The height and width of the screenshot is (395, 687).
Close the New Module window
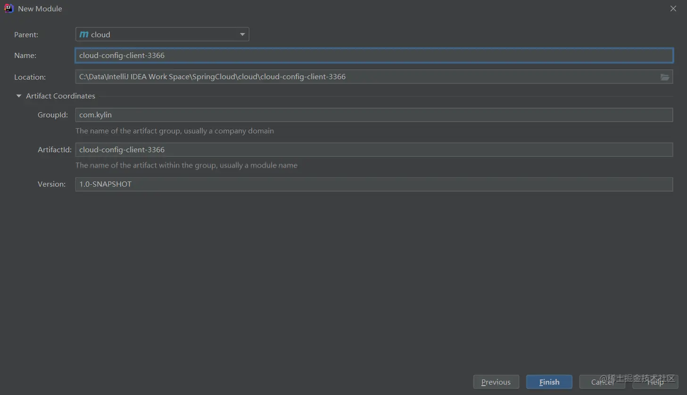pyautogui.click(x=673, y=8)
